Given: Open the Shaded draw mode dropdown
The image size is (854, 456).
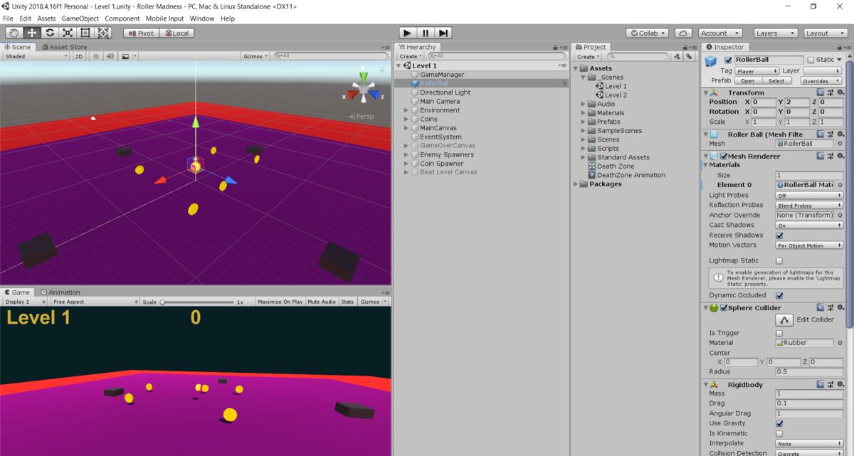Looking at the screenshot, I should click(36, 56).
